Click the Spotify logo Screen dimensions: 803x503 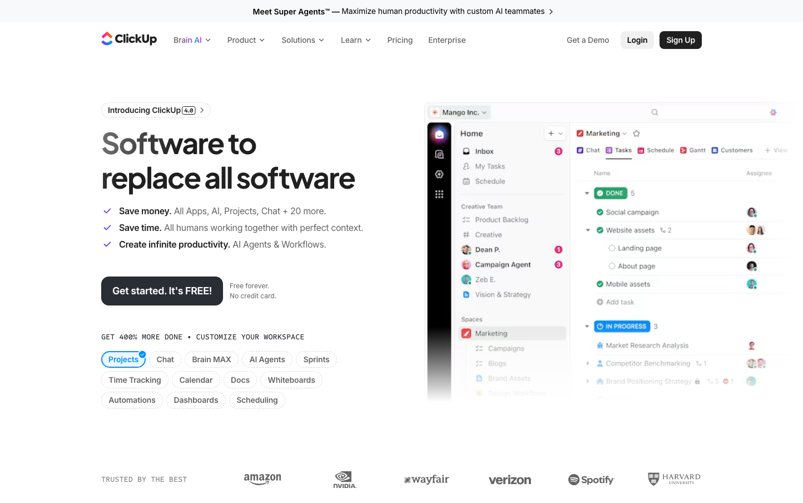(591, 480)
